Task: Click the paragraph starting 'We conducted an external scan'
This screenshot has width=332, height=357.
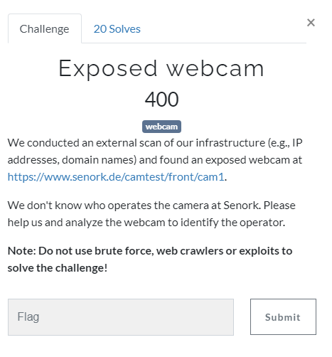Action: (155, 160)
